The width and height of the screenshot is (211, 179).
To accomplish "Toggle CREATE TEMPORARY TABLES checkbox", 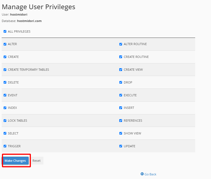I will tap(5, 70).
